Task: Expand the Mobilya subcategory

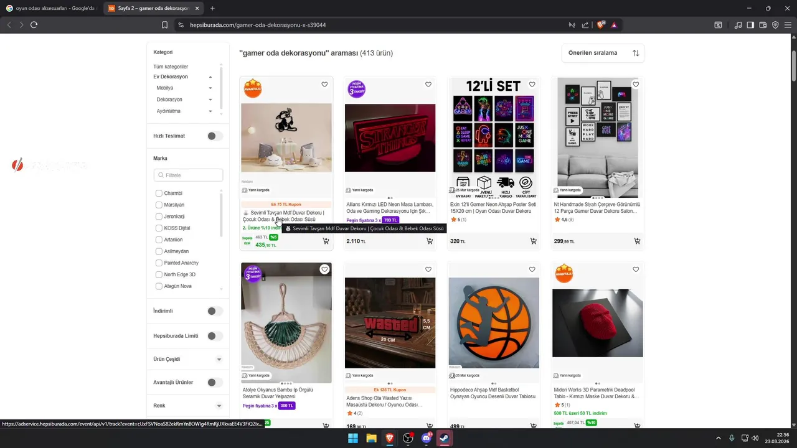Action: 210,88
